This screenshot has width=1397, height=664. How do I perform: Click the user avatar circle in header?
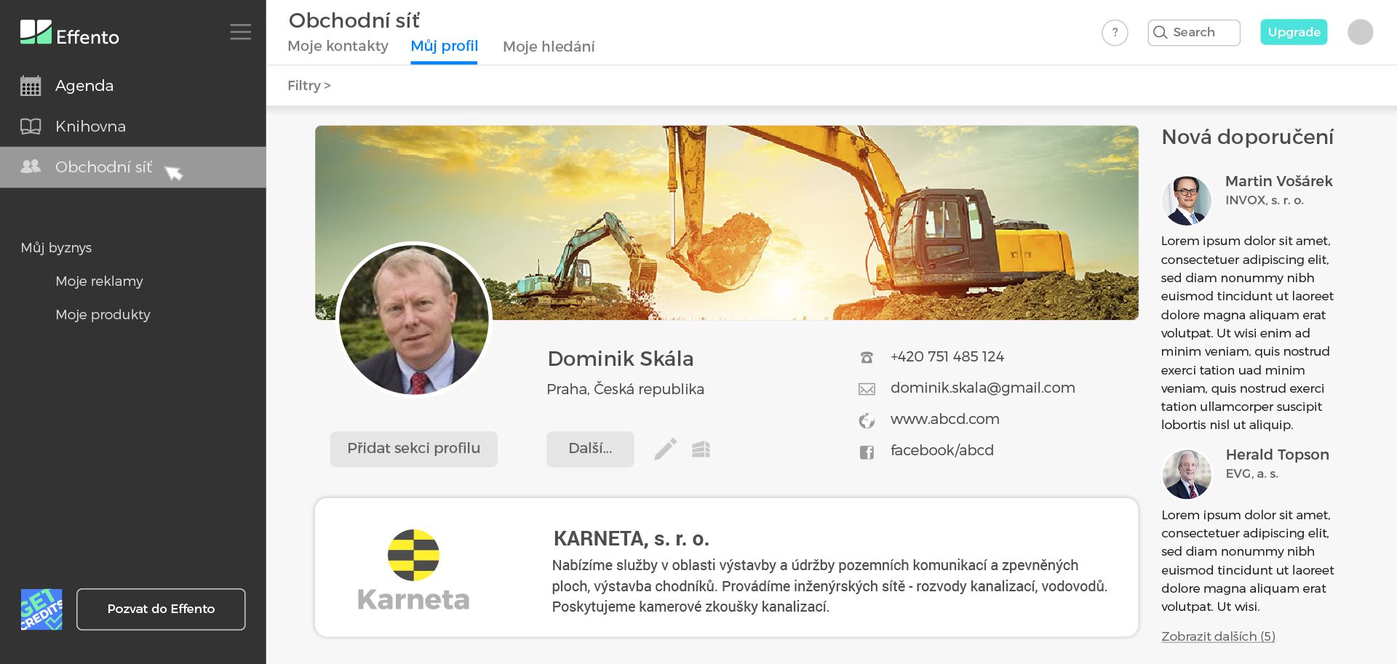pyautogui.click(x=1360, y=32)
